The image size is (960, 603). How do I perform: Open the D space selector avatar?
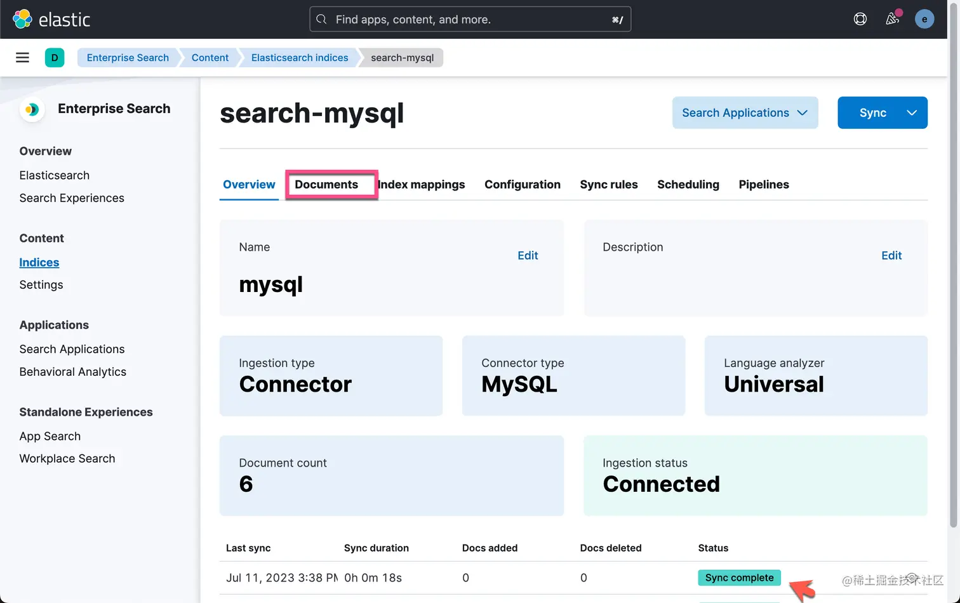pos(55,58)
